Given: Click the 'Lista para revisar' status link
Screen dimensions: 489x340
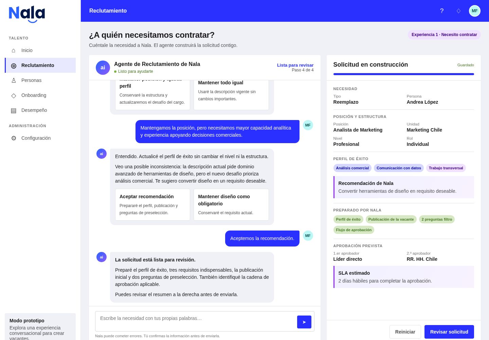Looking at the screenshot, I should [295, 65].
